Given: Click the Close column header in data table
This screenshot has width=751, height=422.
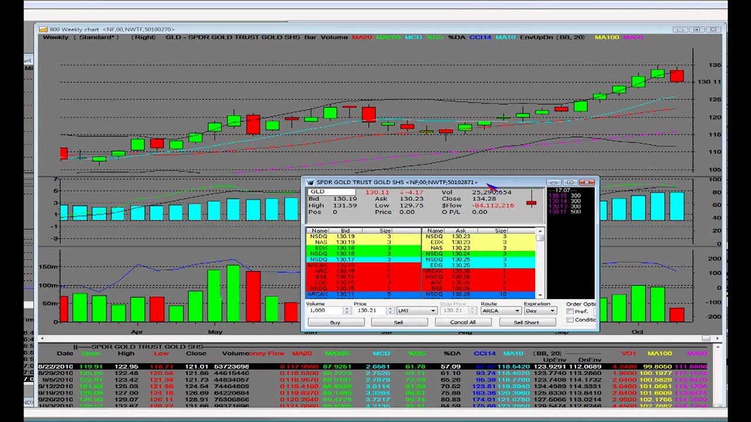Looking at the screenshot, I should (196, 353).
